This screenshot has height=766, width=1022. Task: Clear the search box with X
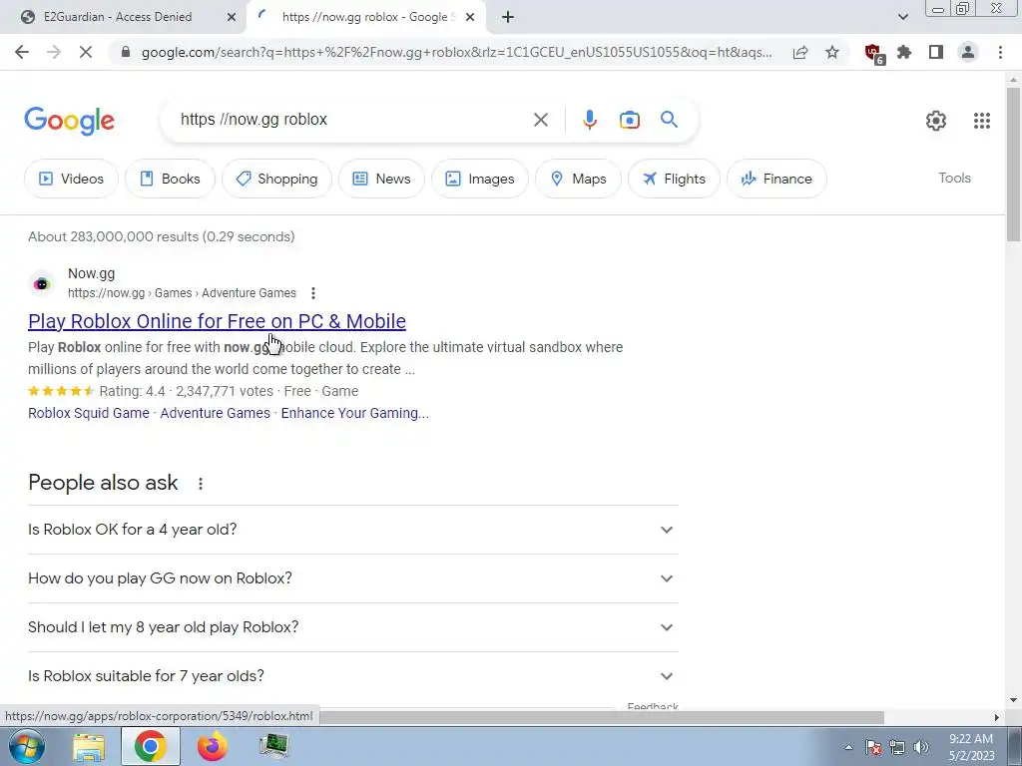pos(540,120)
